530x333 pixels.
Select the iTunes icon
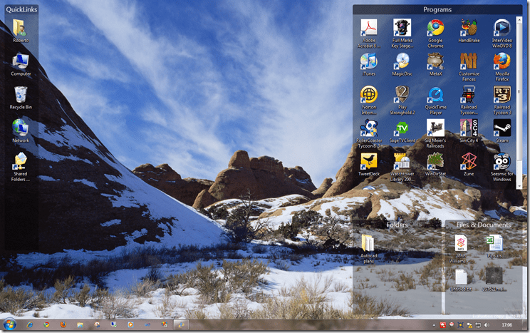368,61
